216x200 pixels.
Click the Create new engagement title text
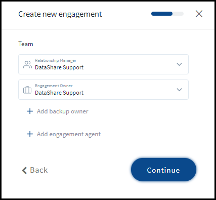[60, 14]
